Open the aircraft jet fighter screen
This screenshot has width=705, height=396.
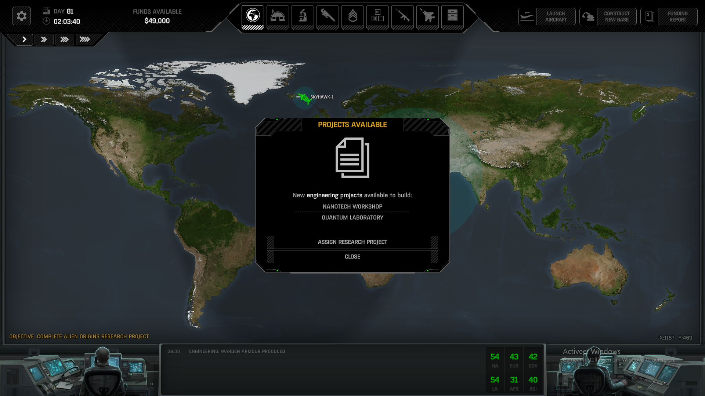tap(427, 16)
